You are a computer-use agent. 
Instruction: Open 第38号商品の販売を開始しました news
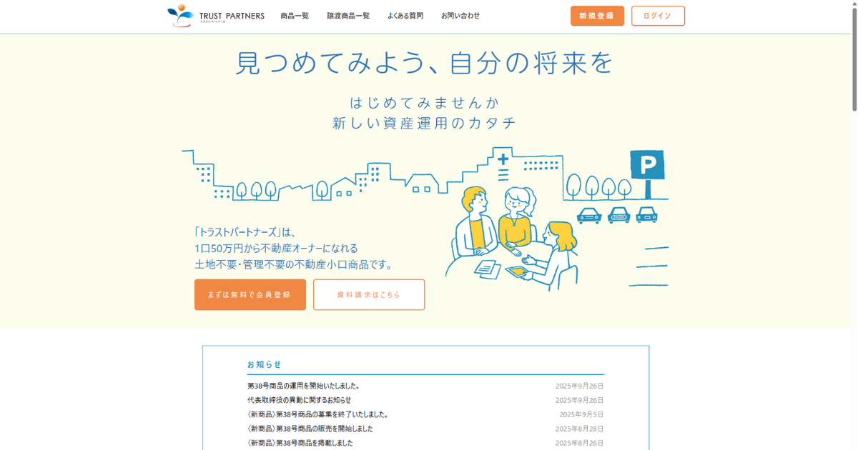pyautogui.click(x=310, y=429)
